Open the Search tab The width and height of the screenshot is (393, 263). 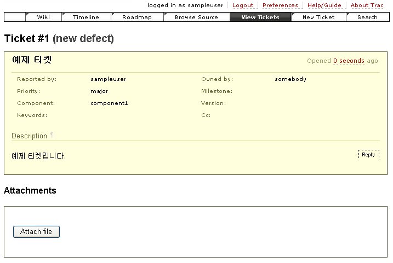[367, 17]
